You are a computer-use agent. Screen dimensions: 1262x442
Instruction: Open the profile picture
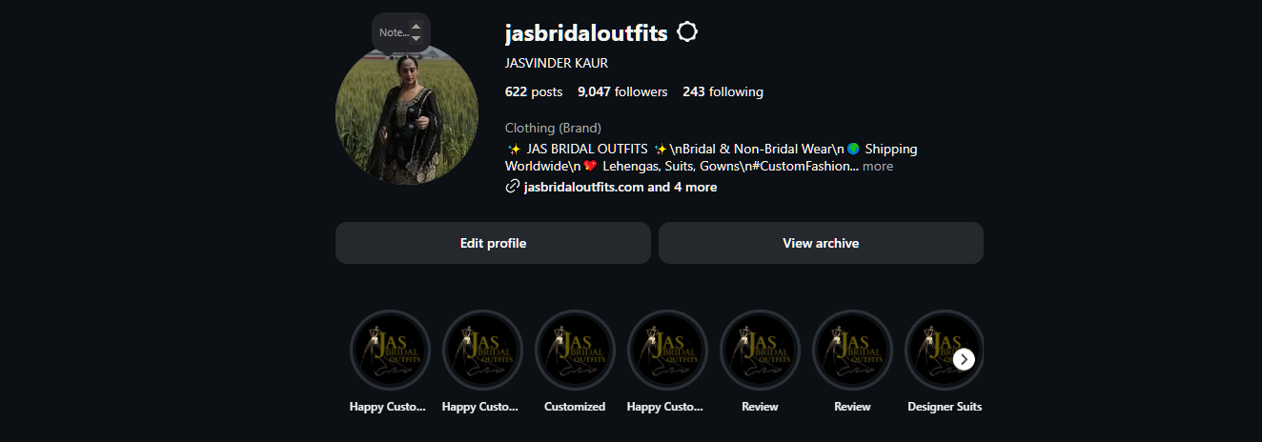(407, 113)
